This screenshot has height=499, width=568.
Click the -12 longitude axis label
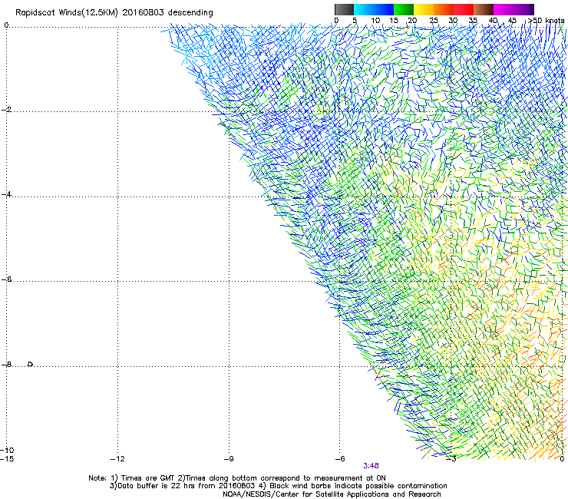coord(117,459)
